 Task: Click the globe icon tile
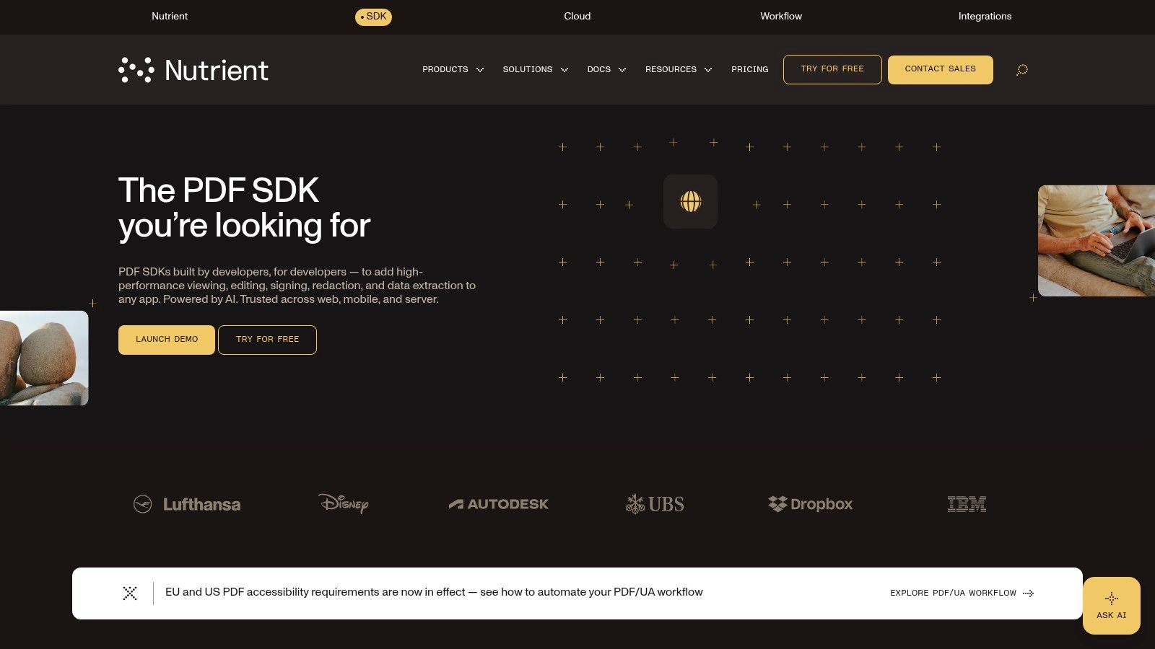pyautogui.click(x=690, y=202)
